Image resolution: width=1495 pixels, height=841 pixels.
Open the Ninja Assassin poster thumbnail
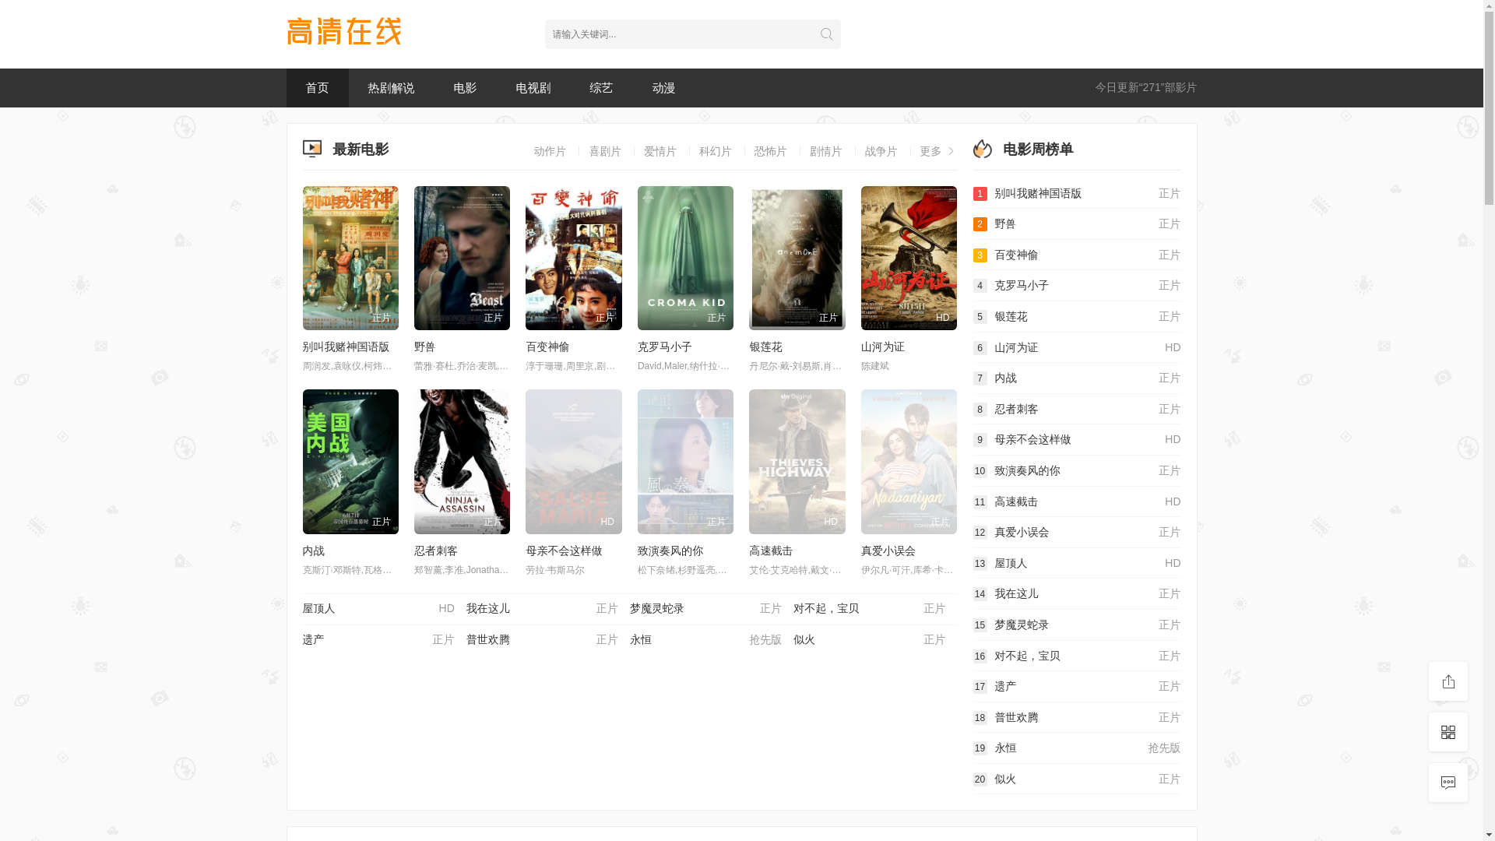coord(462,461)
